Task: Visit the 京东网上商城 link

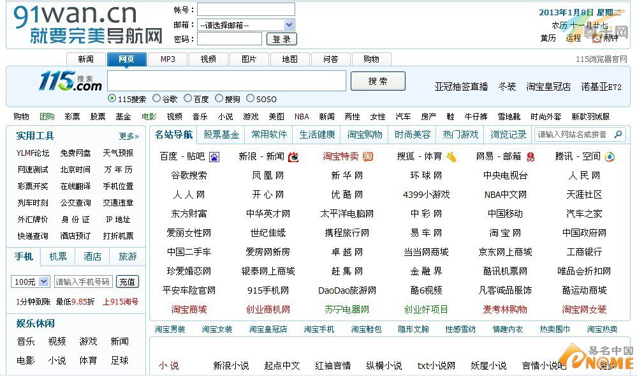Action: pyautogui.click(x=506, y=252)
